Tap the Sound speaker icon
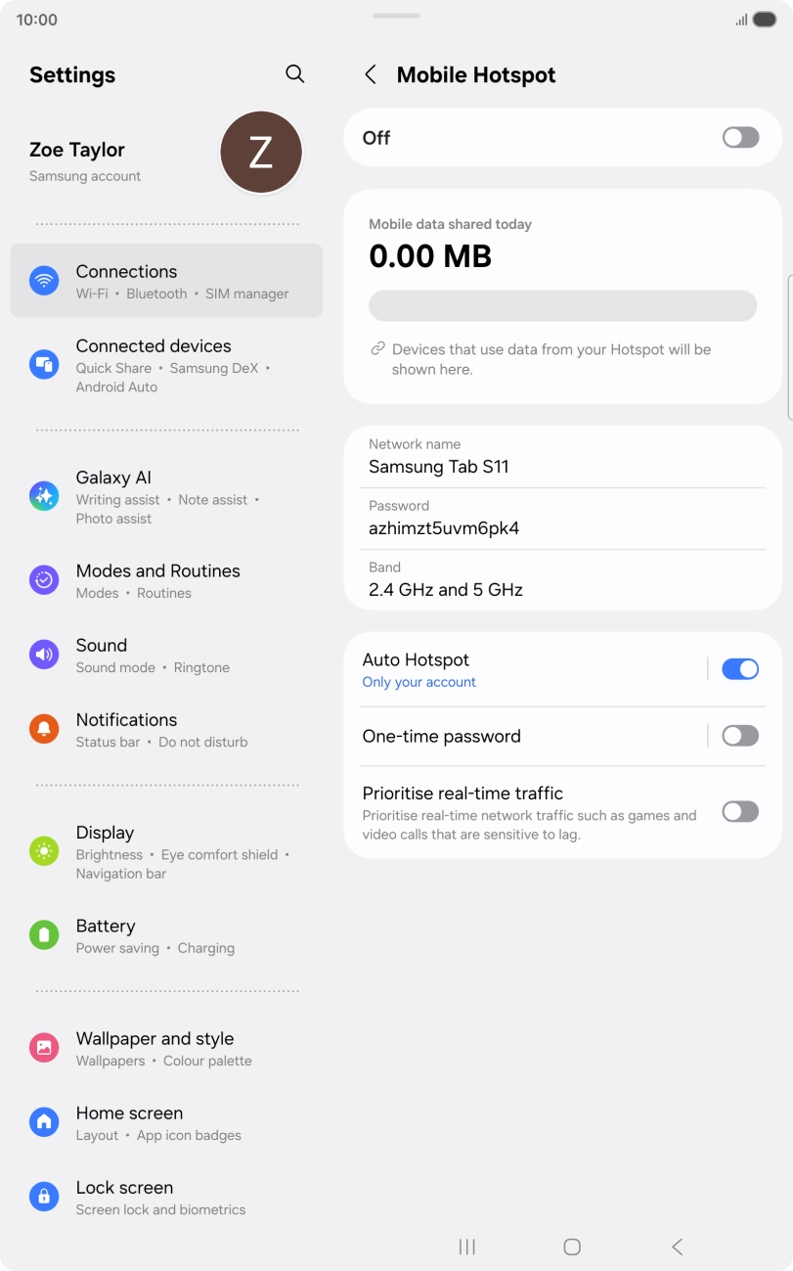This screenshot has width=793, height=1271. pyautogui.click(x=44, y=655)
